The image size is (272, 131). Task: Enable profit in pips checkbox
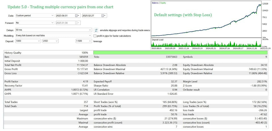click(x=95, y=36)
